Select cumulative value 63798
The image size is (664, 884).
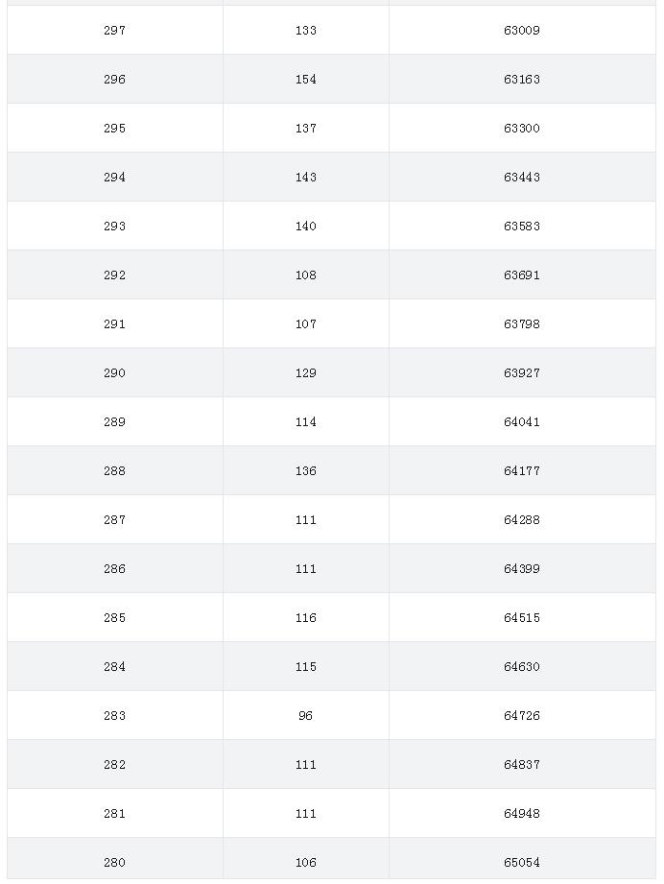[x=522, y=324]
